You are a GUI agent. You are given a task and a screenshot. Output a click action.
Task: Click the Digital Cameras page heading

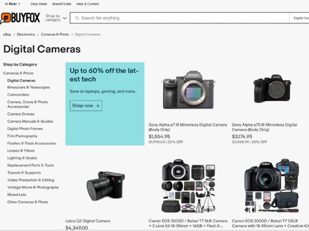click(42, 49)
